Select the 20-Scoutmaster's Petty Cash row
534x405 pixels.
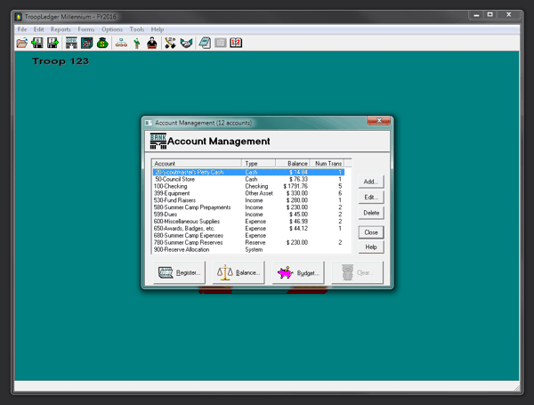click(x=248, y=172)
